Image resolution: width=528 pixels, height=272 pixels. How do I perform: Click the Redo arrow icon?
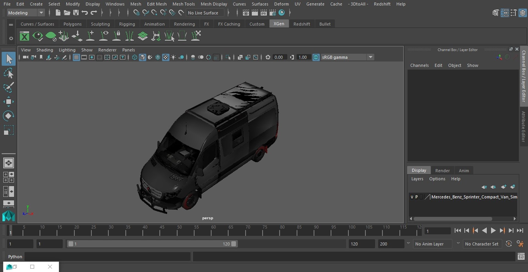[x=94, y=13]
